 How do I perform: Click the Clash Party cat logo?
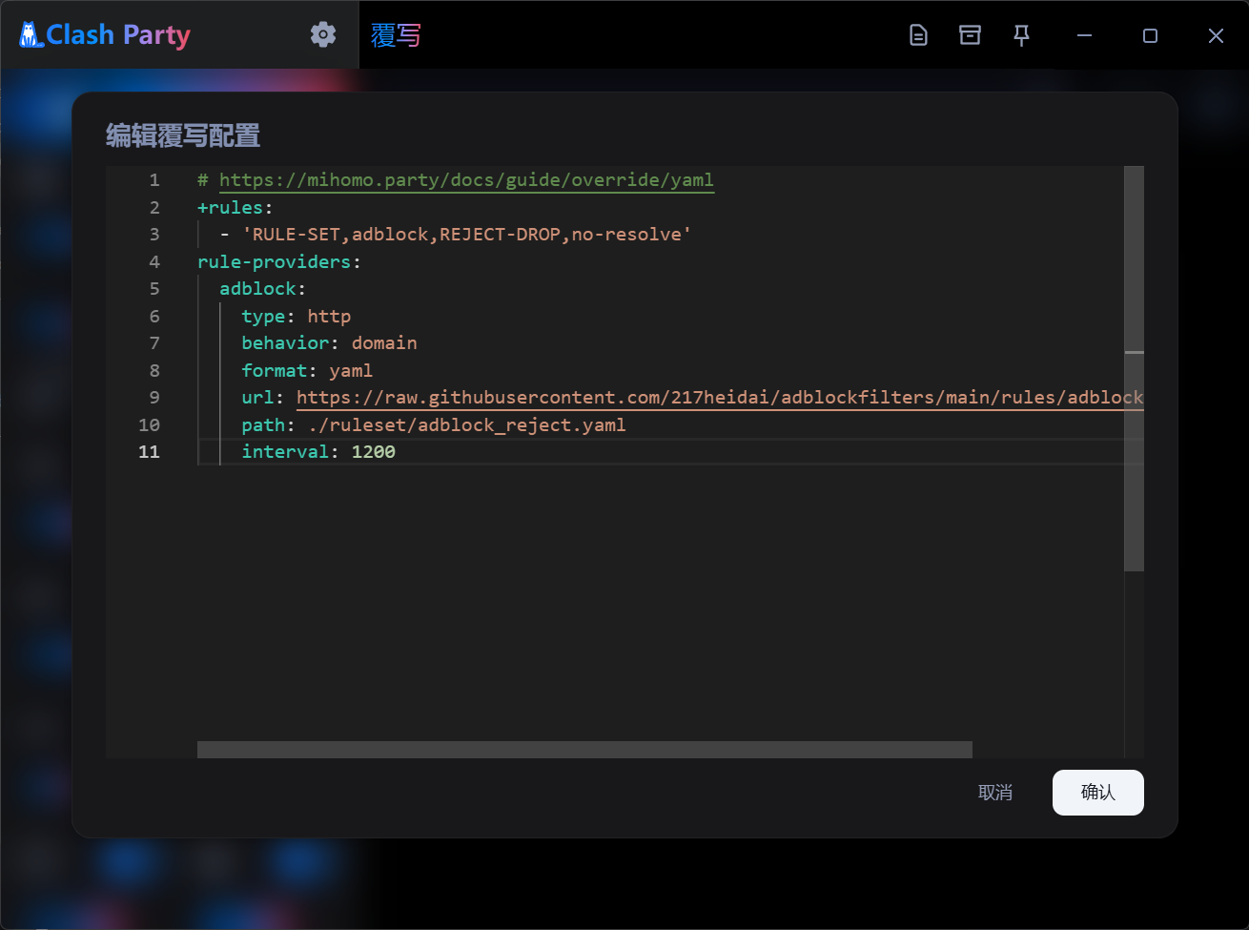pos(31,35)
